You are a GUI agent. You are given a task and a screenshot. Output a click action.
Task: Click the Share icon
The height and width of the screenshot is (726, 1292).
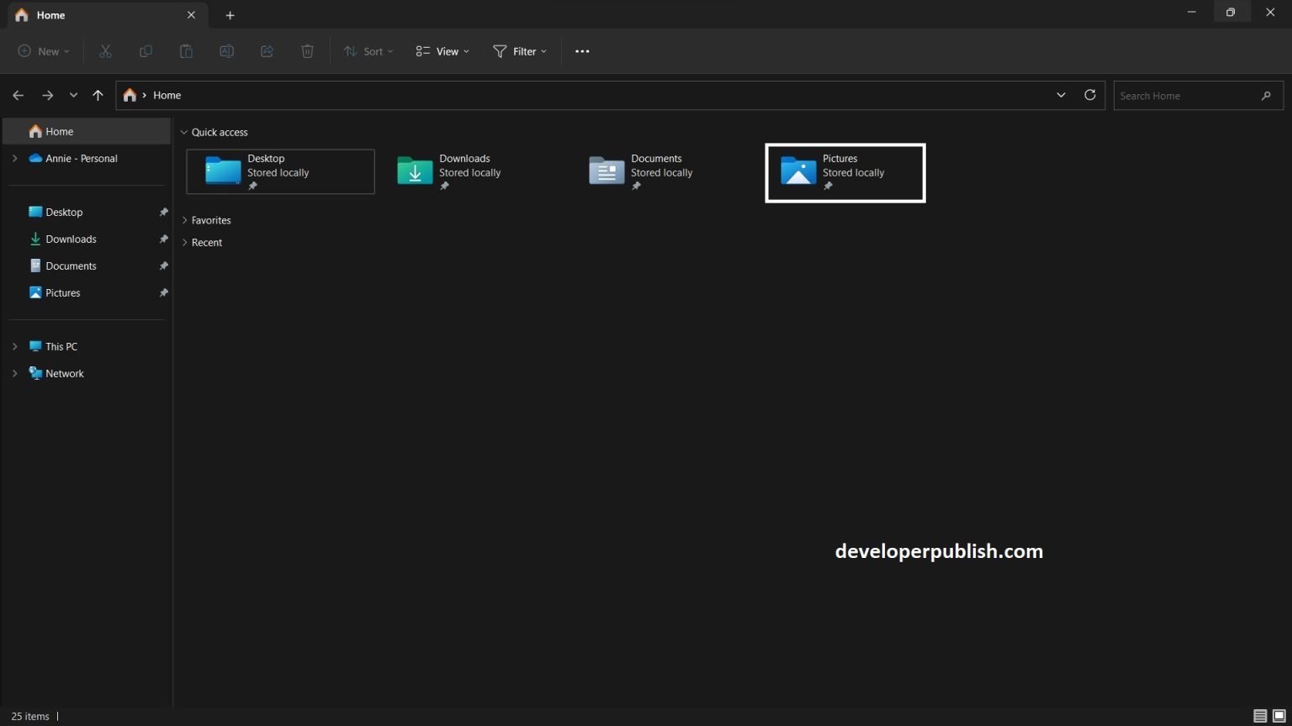coord(267,51)
